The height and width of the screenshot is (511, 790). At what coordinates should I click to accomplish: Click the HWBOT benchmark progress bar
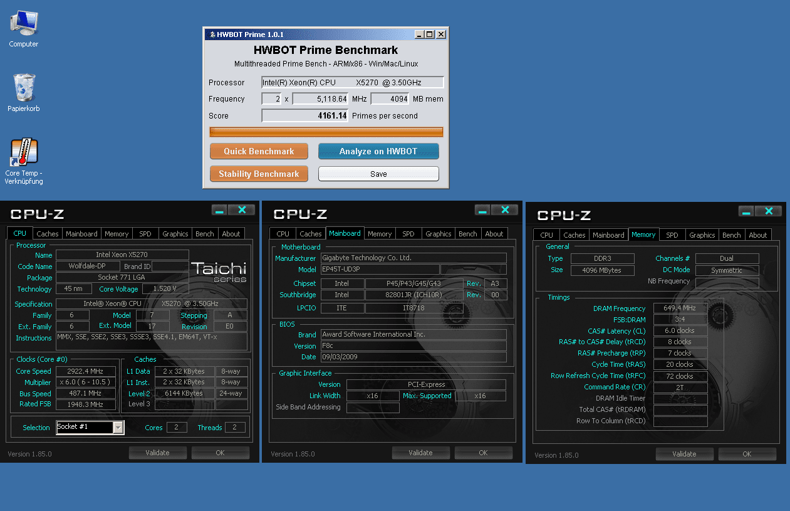[x=326, y=132]
